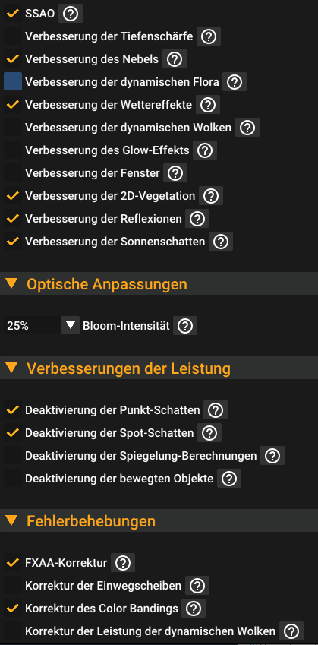This screenshot has width=318, height=645.
Task: Click help icon for Verbesserung der Tiefenschärfe
Action: click(x=209, y=36)
